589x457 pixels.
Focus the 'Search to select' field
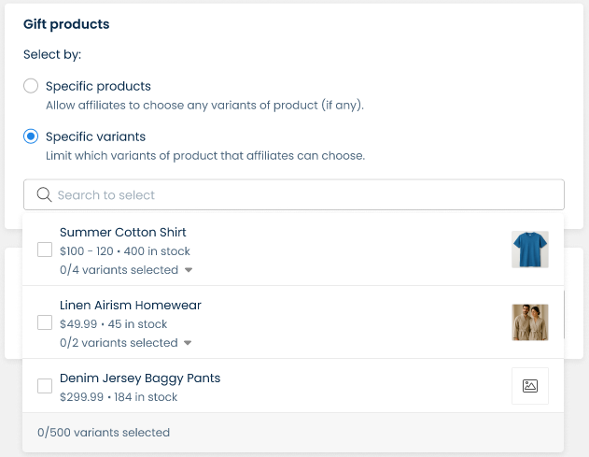point(299,195)
